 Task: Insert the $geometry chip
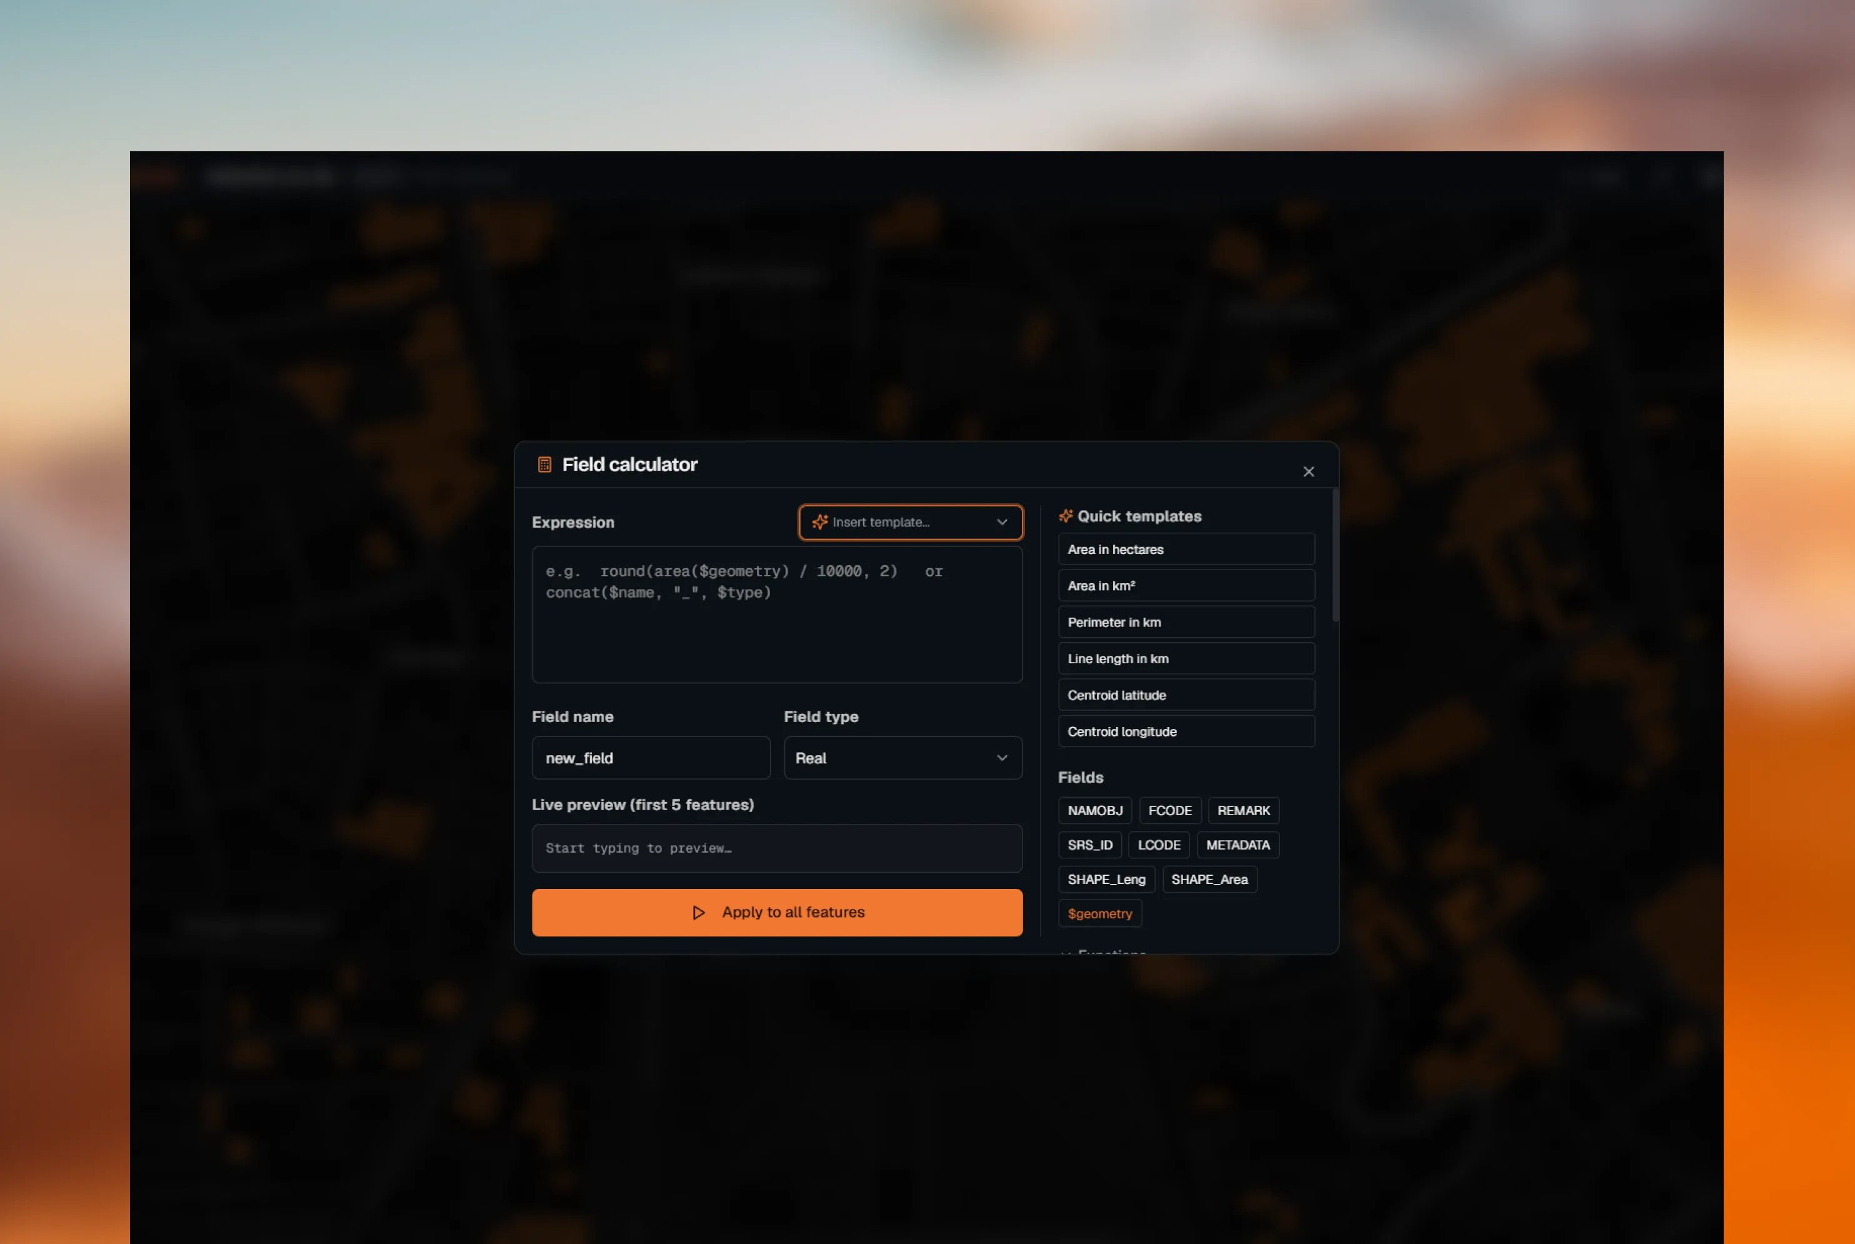click(x=1100, y=913)
